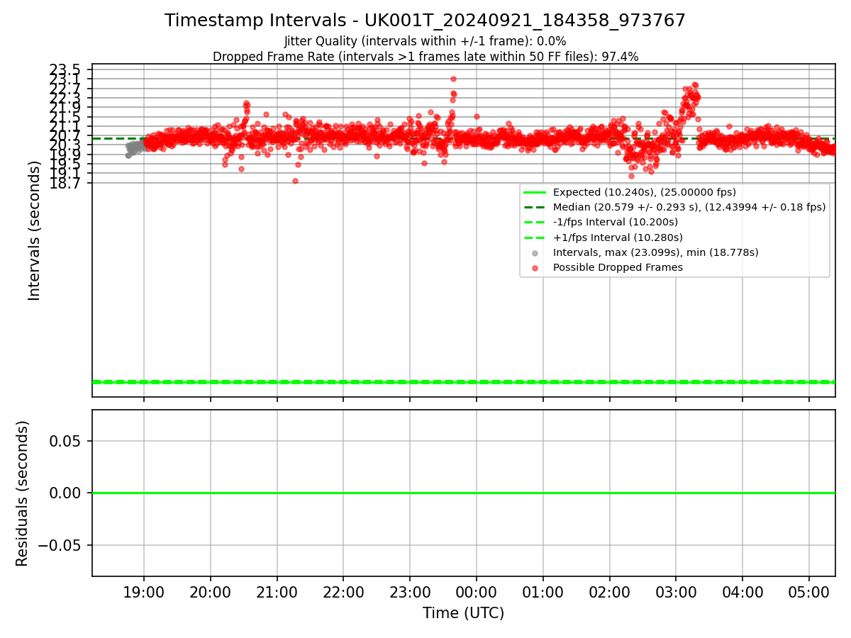Click the 'Time (UTC)' x-axis label
This screenshot has height=638, width=851.
click(463, 613)
